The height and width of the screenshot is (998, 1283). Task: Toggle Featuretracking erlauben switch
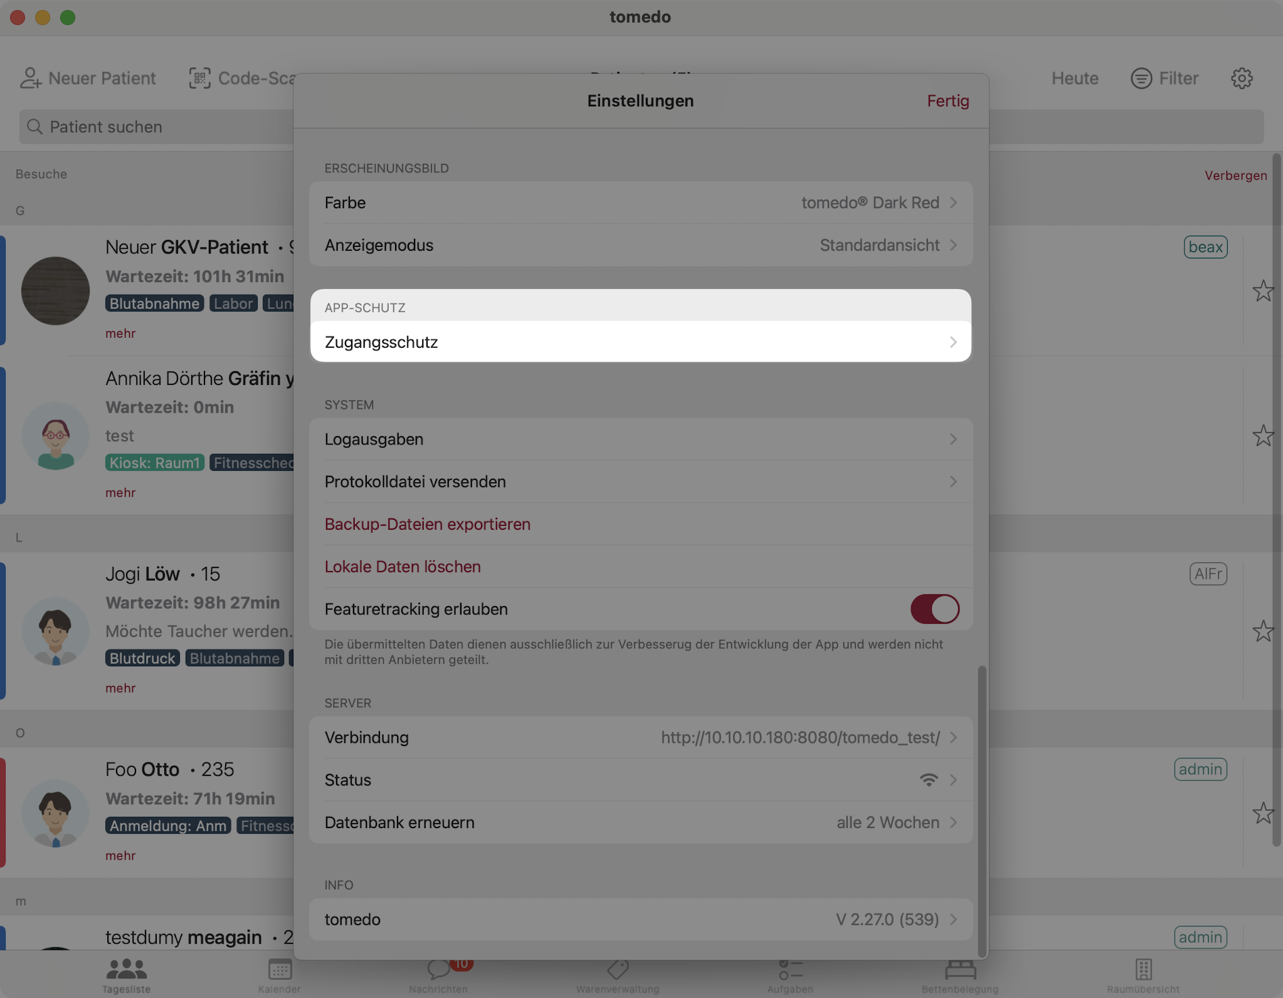click(934, 609)
